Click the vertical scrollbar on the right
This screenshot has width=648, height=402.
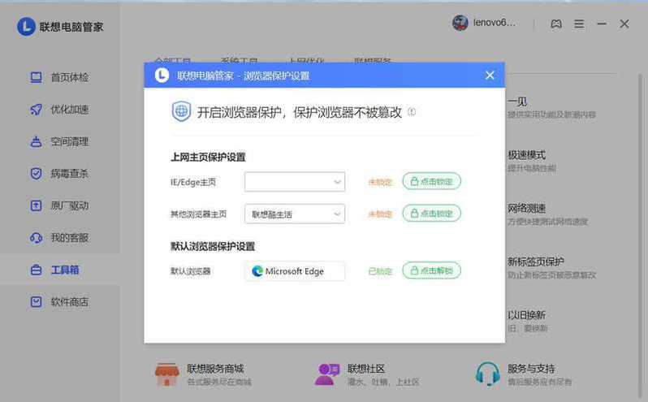pyautogui.click(x=641, y=236)
